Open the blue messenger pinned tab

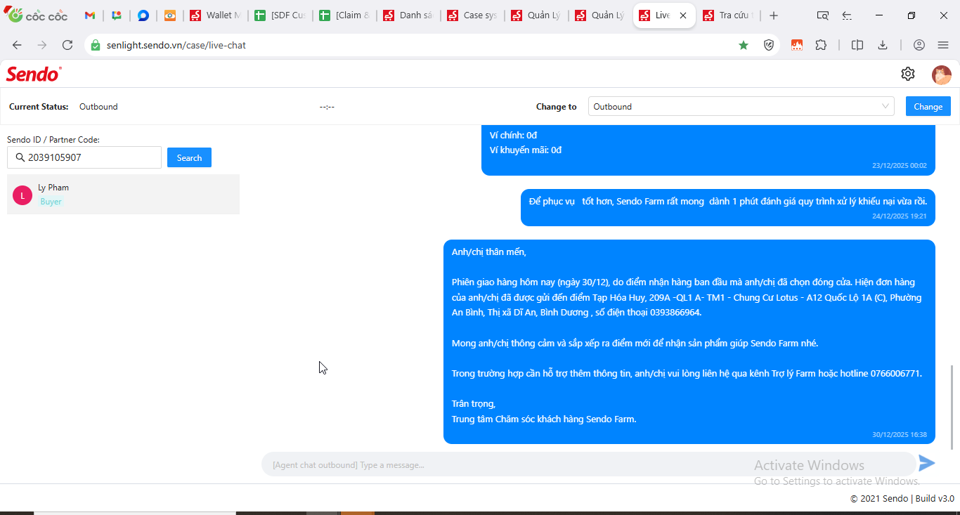(x=143, y=15)
